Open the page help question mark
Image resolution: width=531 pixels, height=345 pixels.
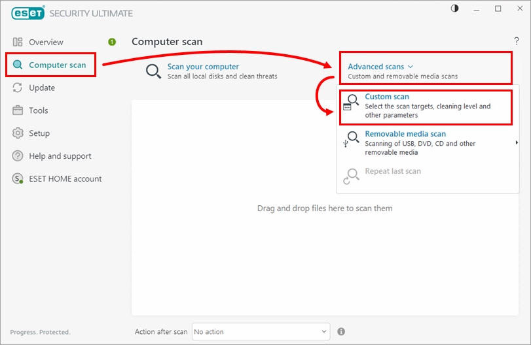(x=517, y=42)
